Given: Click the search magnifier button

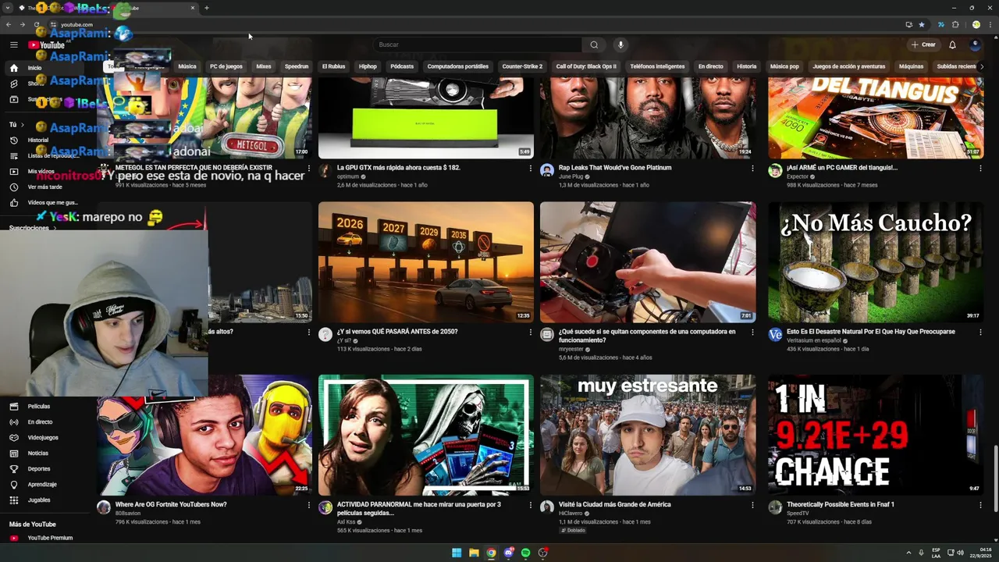Looking at the screenshot, I should coord(594,44).
